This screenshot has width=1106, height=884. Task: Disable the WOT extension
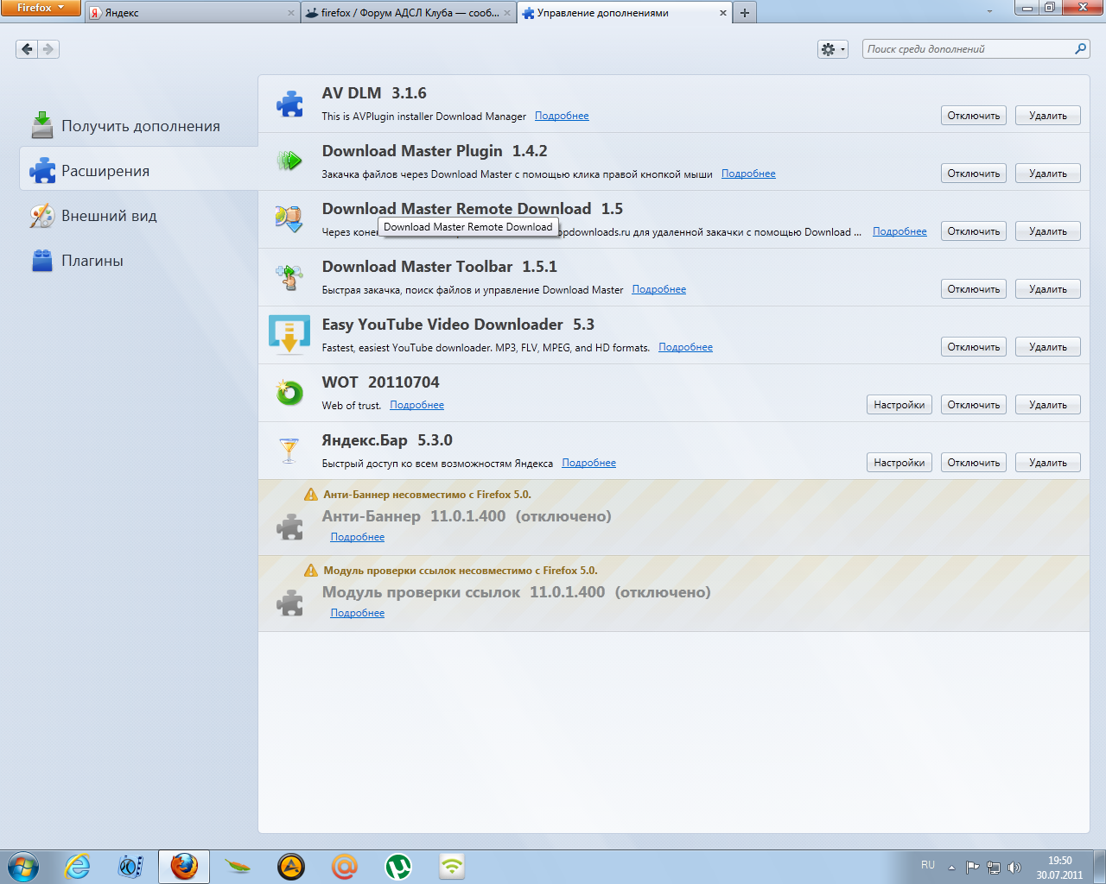[x=974, y=405]
